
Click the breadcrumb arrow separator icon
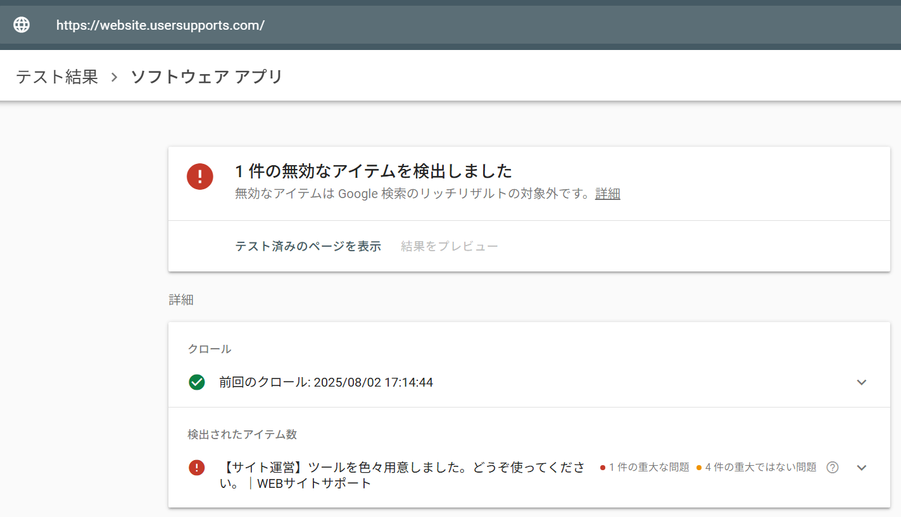point(114,77)
